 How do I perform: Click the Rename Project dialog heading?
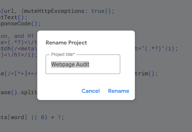coord(66,43)
